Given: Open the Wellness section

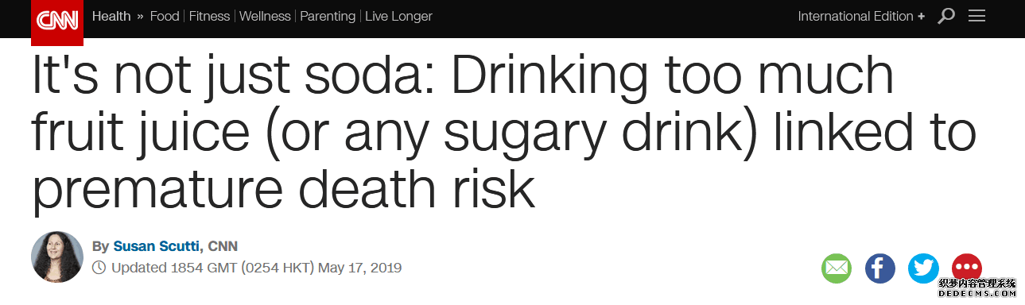Looking at the screenshot, I should point(266,17).
